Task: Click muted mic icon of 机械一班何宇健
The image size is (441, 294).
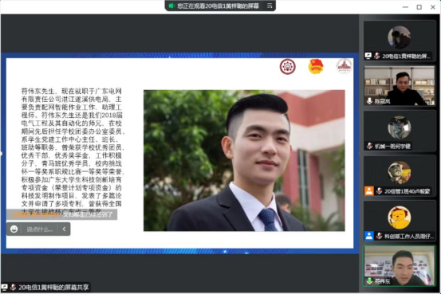Action: click(369, 146)
